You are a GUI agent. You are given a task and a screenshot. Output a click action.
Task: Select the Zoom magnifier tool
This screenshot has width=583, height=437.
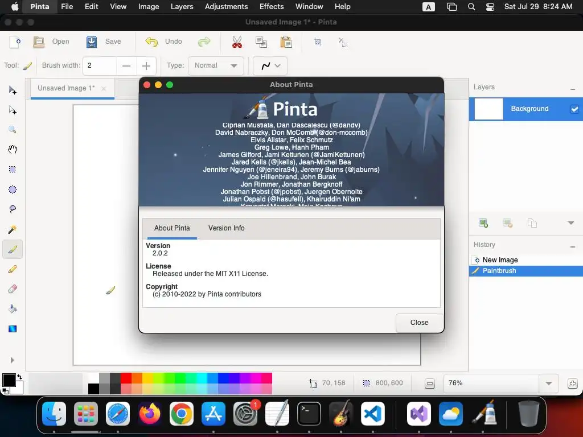pyautogui.click(x=13, y=130)
